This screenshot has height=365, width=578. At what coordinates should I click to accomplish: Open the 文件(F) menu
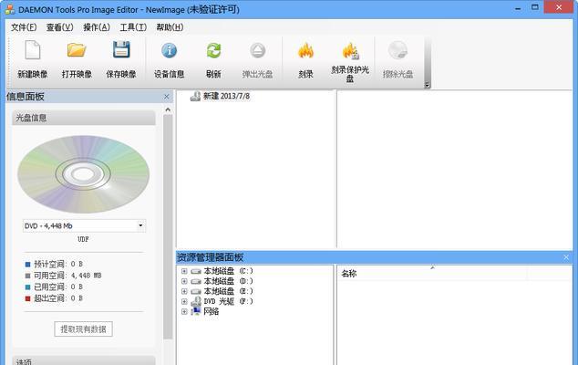[x=24, y=27]
